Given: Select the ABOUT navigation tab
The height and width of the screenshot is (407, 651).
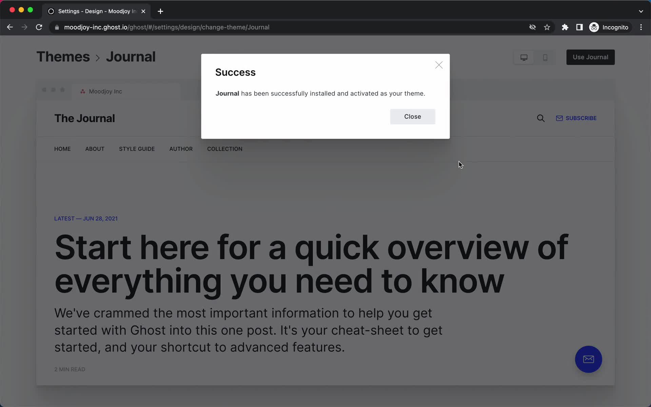Looking at the screenshot, I should [x=95, y=149].
